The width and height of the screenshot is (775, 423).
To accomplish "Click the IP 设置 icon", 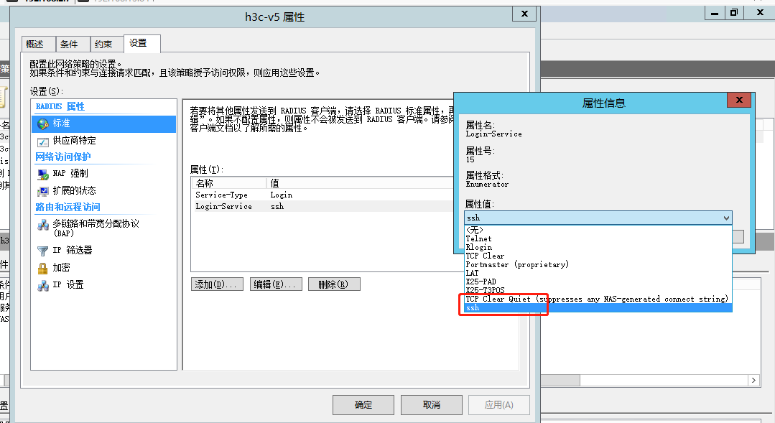I will (42, 285).
